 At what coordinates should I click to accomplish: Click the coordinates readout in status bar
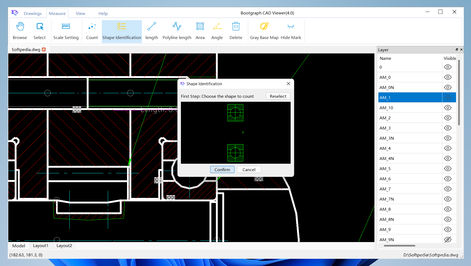tap(26, 255)
